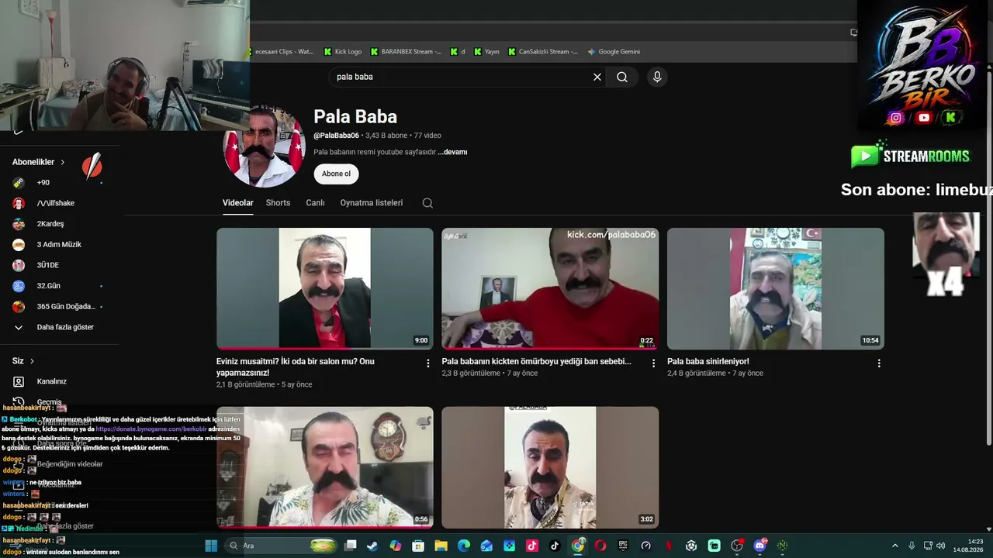The width and height of the screenshot is (993, 558).
Task: Open options for 'Eviniz musaitmi?' video
Action: point(427,363)
